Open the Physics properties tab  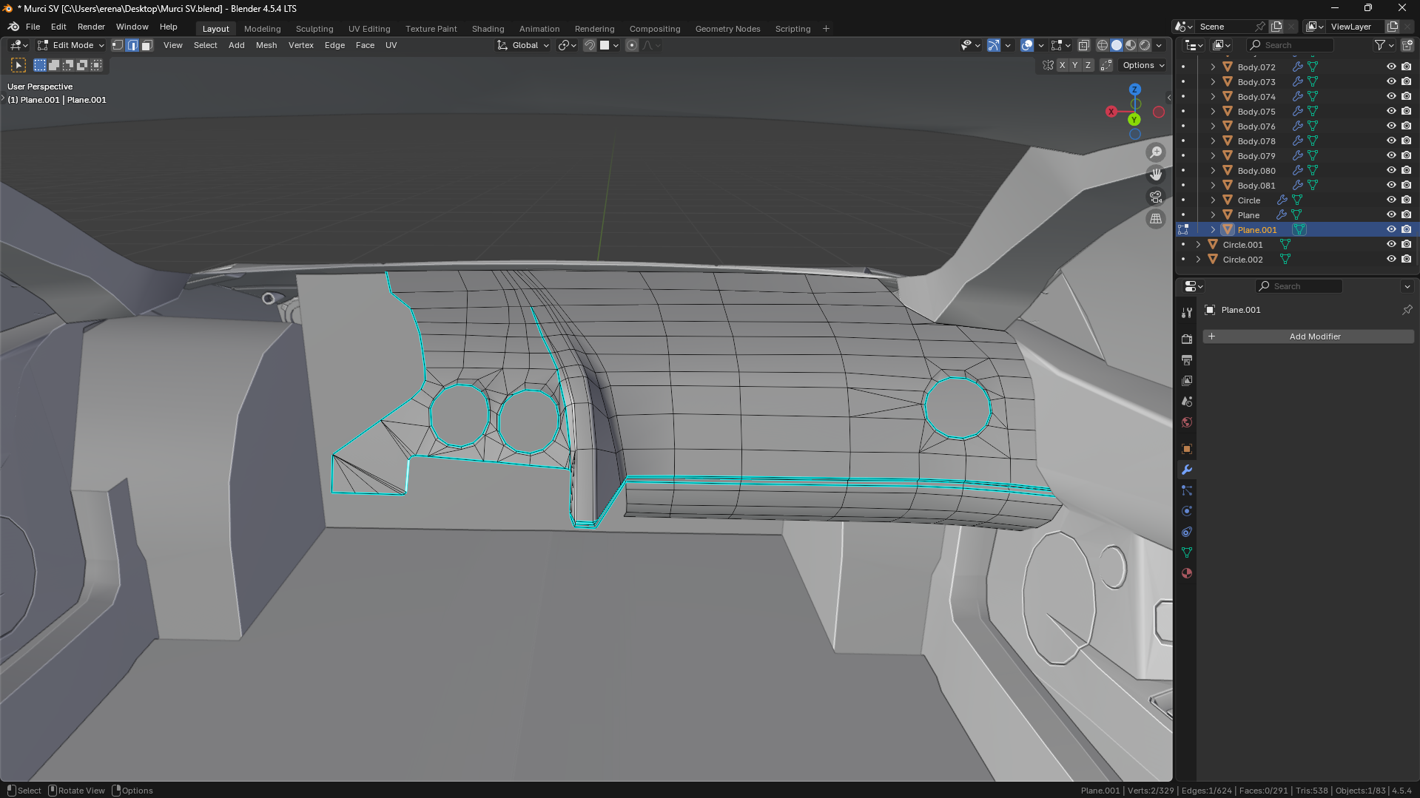tap(1187, 511)
